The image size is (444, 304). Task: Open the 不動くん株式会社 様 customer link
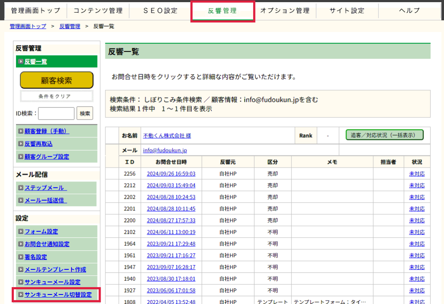167,136
